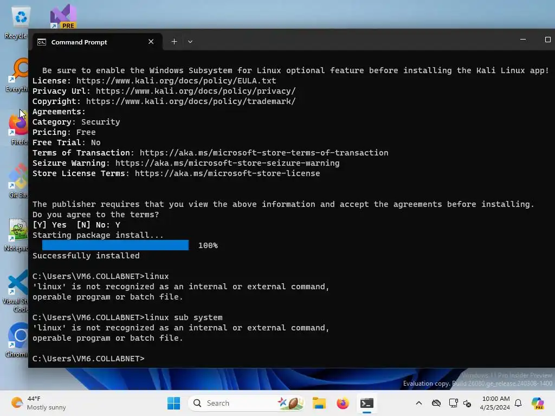Viewport: 555px width, 416px height.
Task: Click the microsoft-store-seizure-warning URL
Action: click(227, 163)
